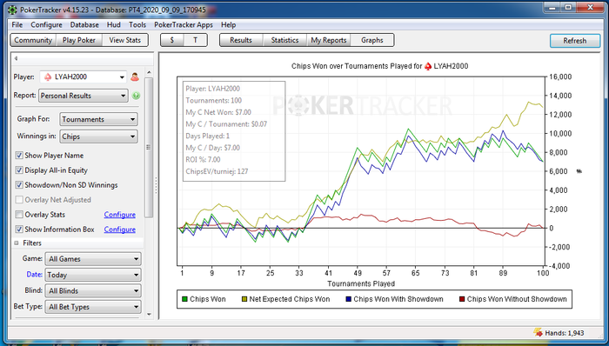Click the PokerTracker app icon in title bar
The image size is (609, 346).
[13, 10]
